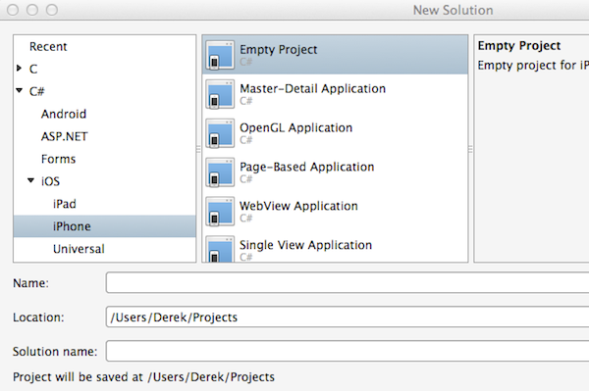589x391 pixels.
Task: Select the Page-Based Application icon
Action: tap(220, 172)
